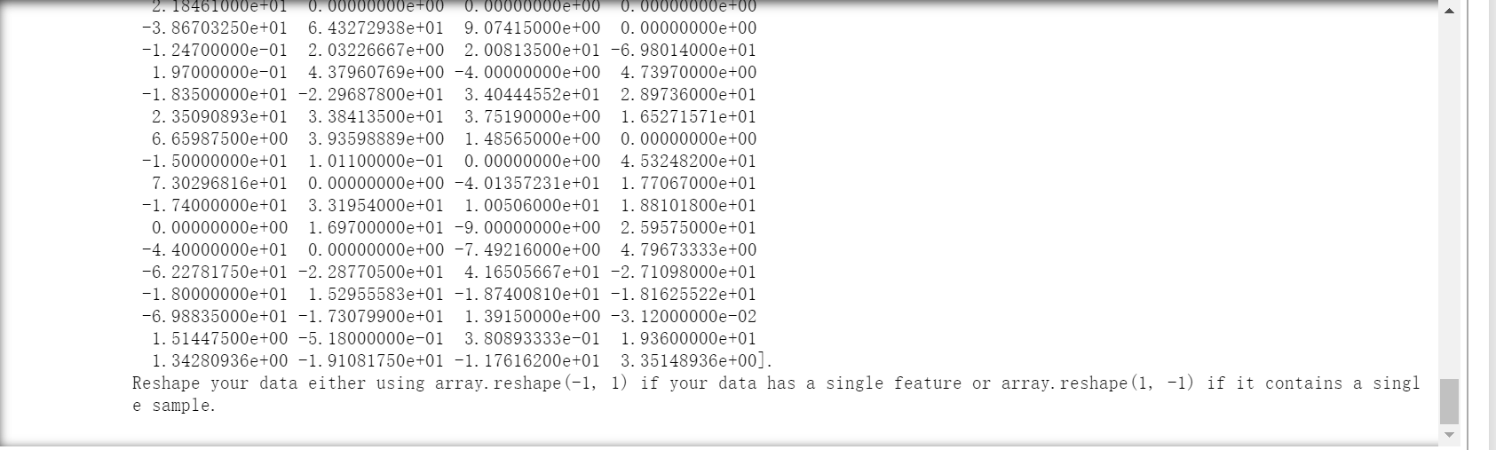The width and height of the screenshot is (1496, 450).
Task: Click the value -3.86703250e+01
Action: [x=214, y=28]
